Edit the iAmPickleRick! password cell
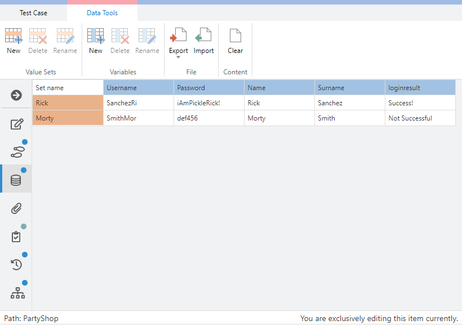 (208, 103)
